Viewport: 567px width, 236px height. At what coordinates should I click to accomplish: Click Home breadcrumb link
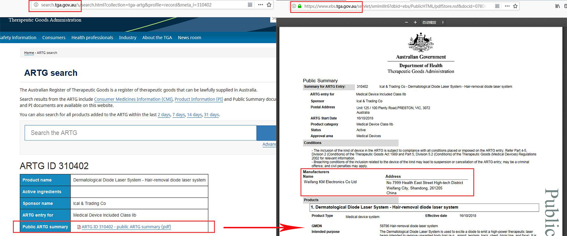pyautogui.click(x=29, y=53)
